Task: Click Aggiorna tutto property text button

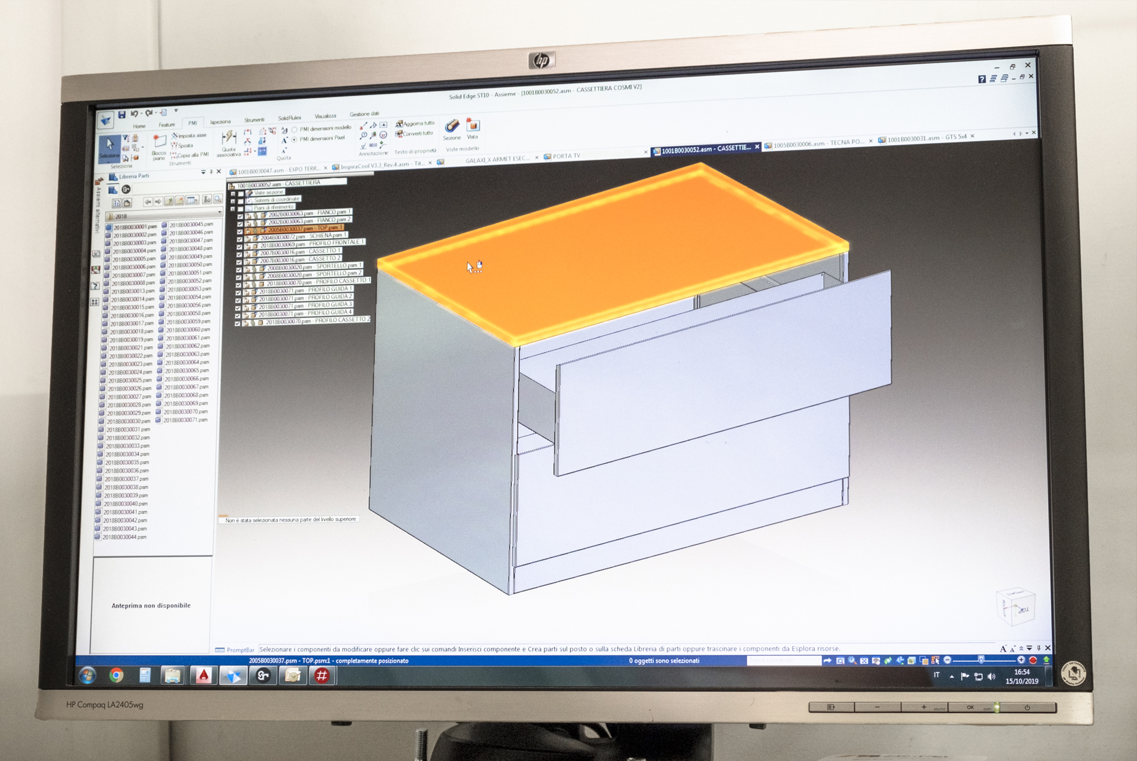Action: pyautogui.click(x=415, y=124)
